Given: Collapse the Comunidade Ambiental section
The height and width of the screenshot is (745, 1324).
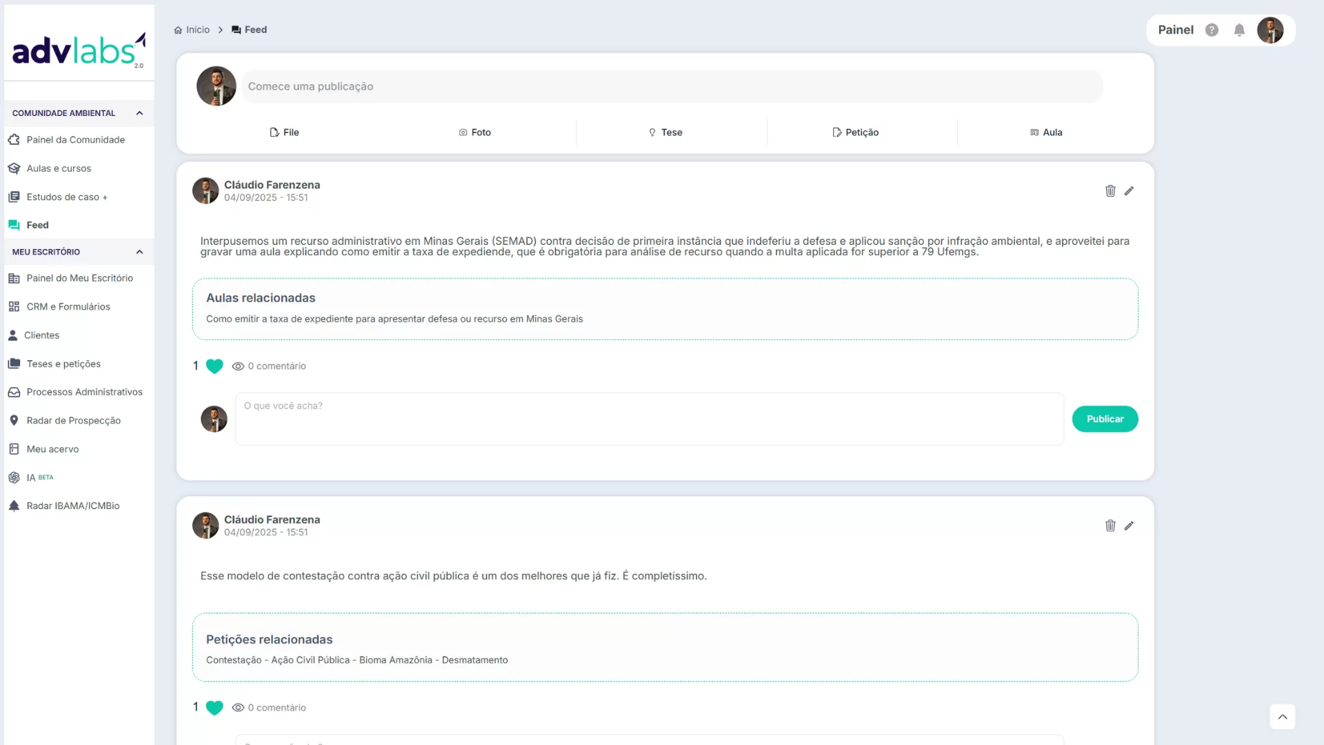Looking at the screenshot, I should coord(139,113).
